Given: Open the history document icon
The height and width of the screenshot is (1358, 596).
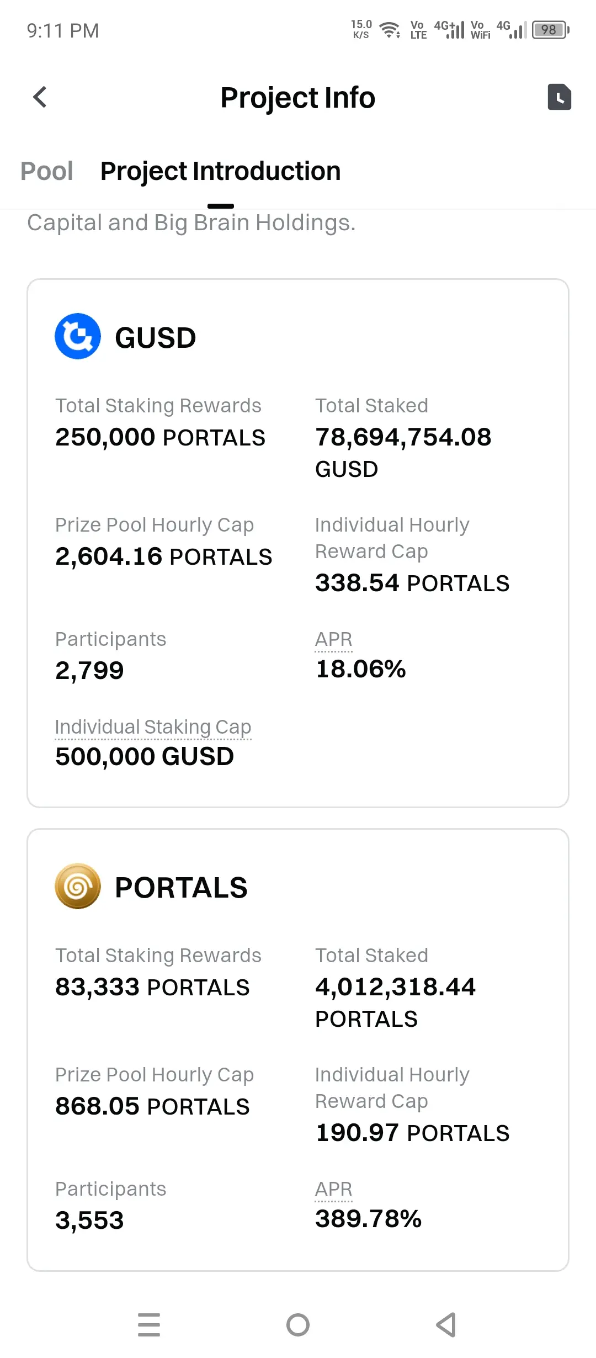Looking at the screenshot, I should tap(559, 97).
